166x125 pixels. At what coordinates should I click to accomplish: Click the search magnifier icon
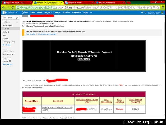click(17, 18)
